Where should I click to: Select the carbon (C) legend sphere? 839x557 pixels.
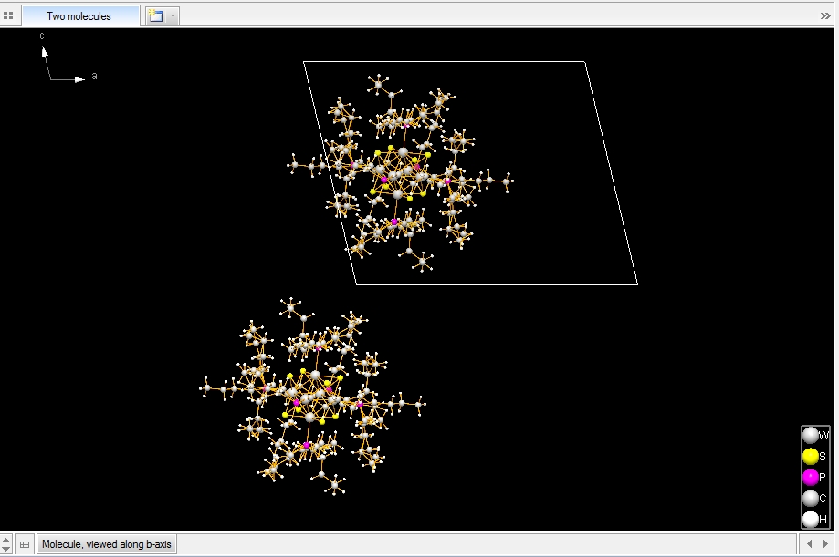(x=810, y=499)
